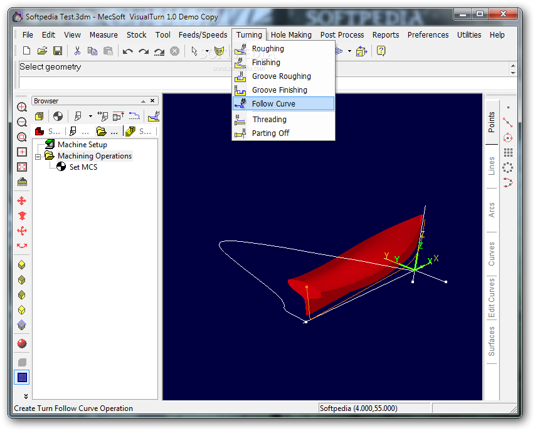This screenshot has width=535, height=431.
Task: Select Machine Setup in the tree
Action: (82, 145)
